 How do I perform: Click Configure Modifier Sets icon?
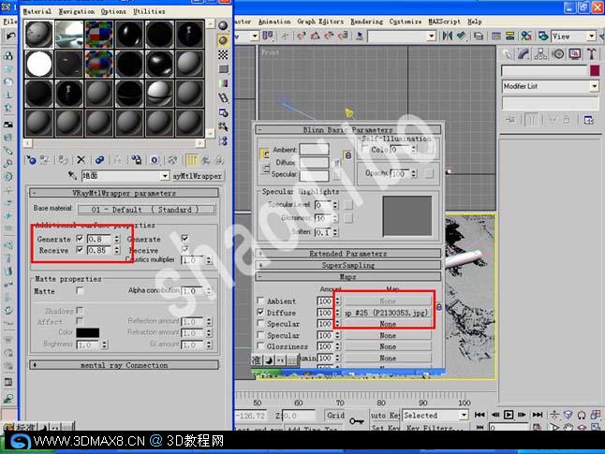pos(588,121)
